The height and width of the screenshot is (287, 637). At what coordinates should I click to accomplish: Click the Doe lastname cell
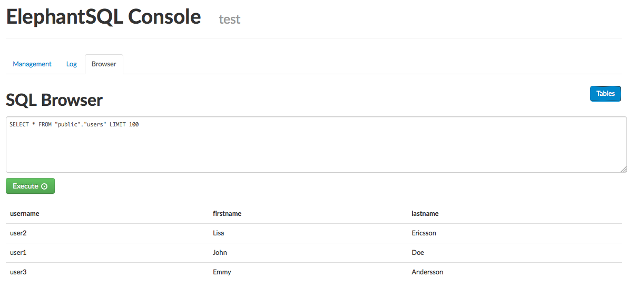(x=418, y=253)
